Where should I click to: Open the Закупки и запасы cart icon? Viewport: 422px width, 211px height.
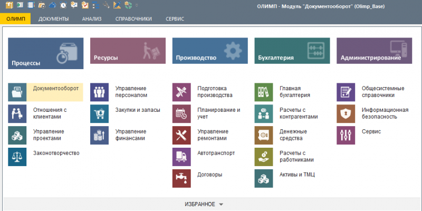click(99, 113)
